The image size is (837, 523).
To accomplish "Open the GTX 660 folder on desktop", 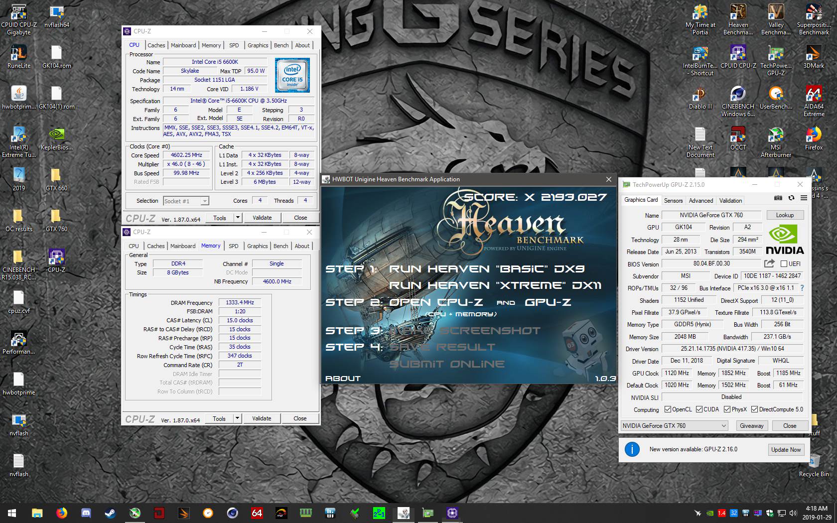I will [57, 179].
